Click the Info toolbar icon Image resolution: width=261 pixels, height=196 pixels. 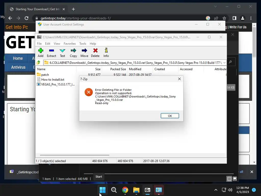coord(106,53)
